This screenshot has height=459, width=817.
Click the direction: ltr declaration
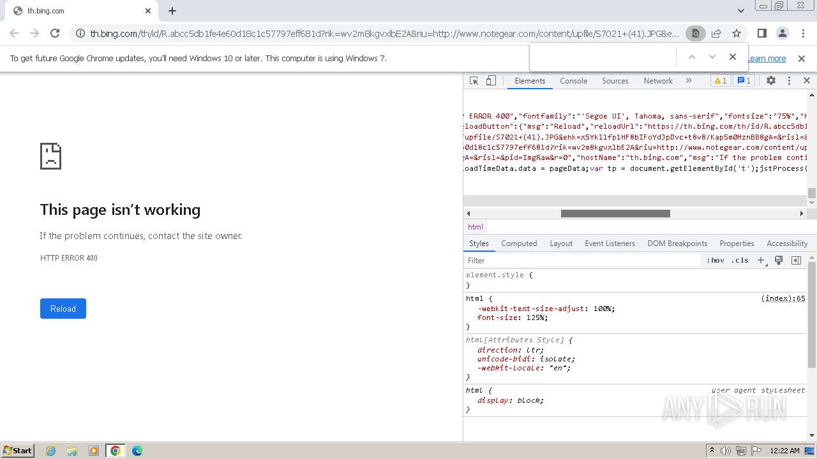click(511, 350)
